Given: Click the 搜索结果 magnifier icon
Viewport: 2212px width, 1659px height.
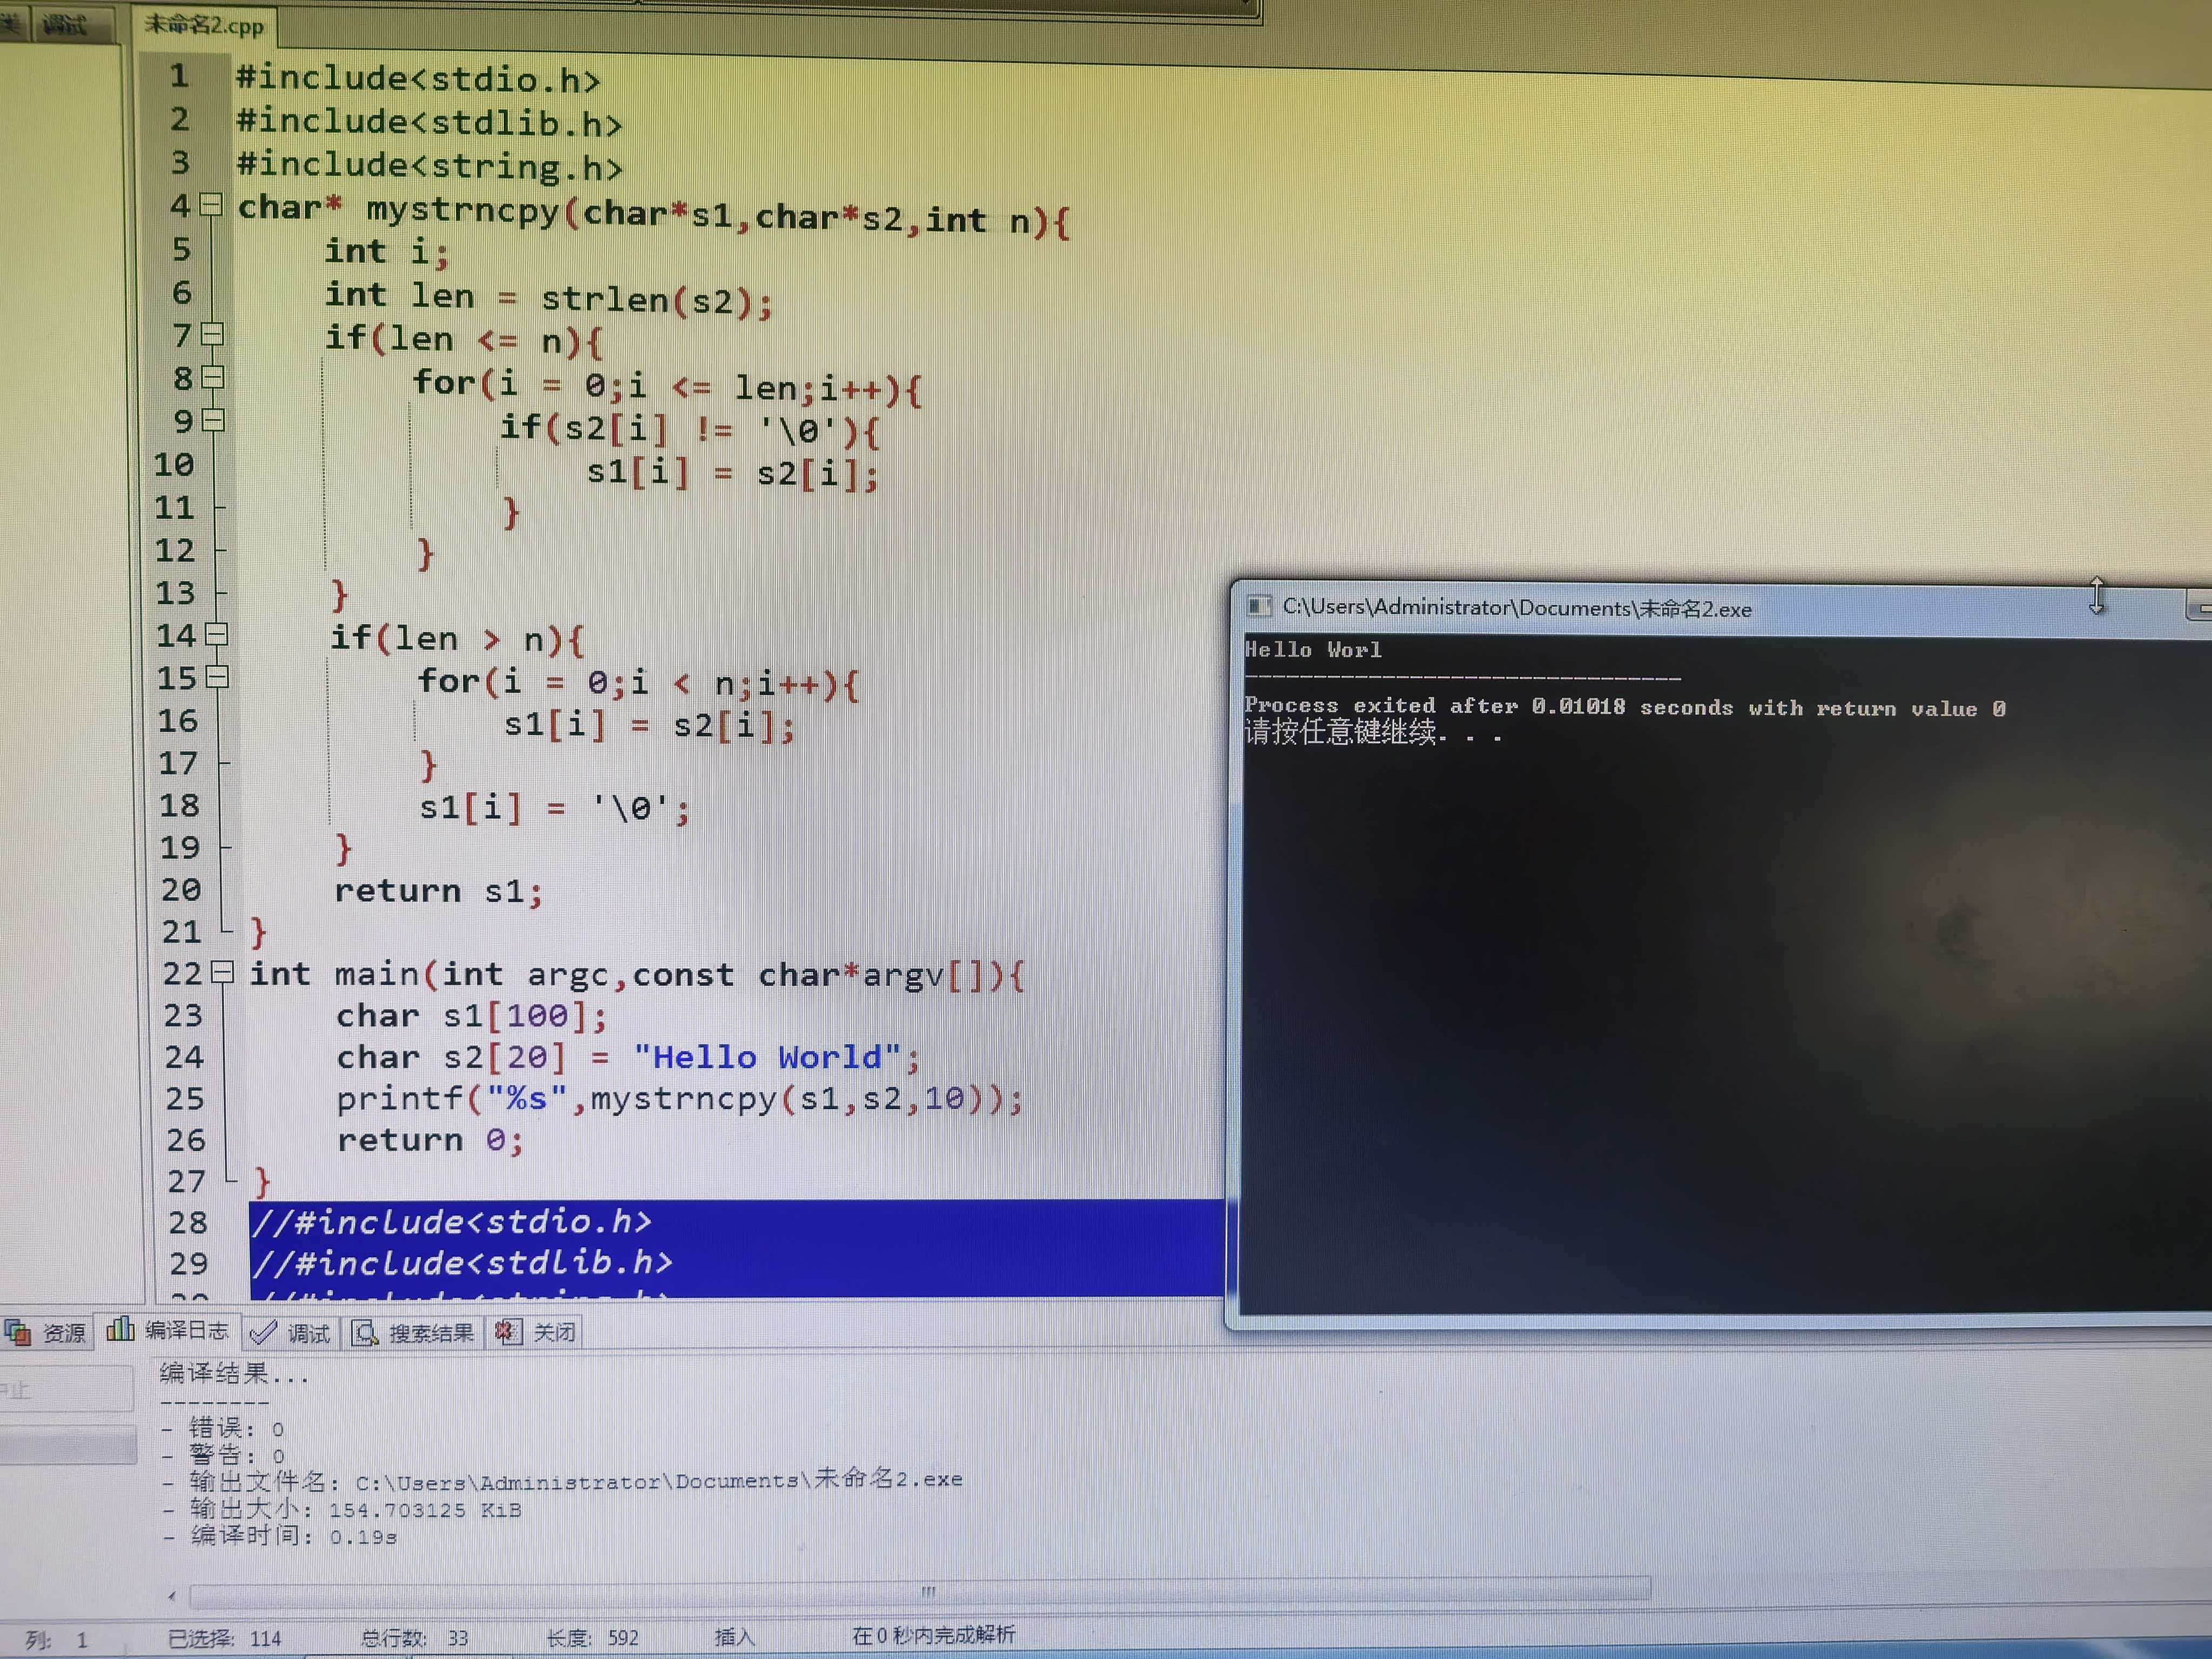Looking at the screenshot, I should [x=365, y=1332].
